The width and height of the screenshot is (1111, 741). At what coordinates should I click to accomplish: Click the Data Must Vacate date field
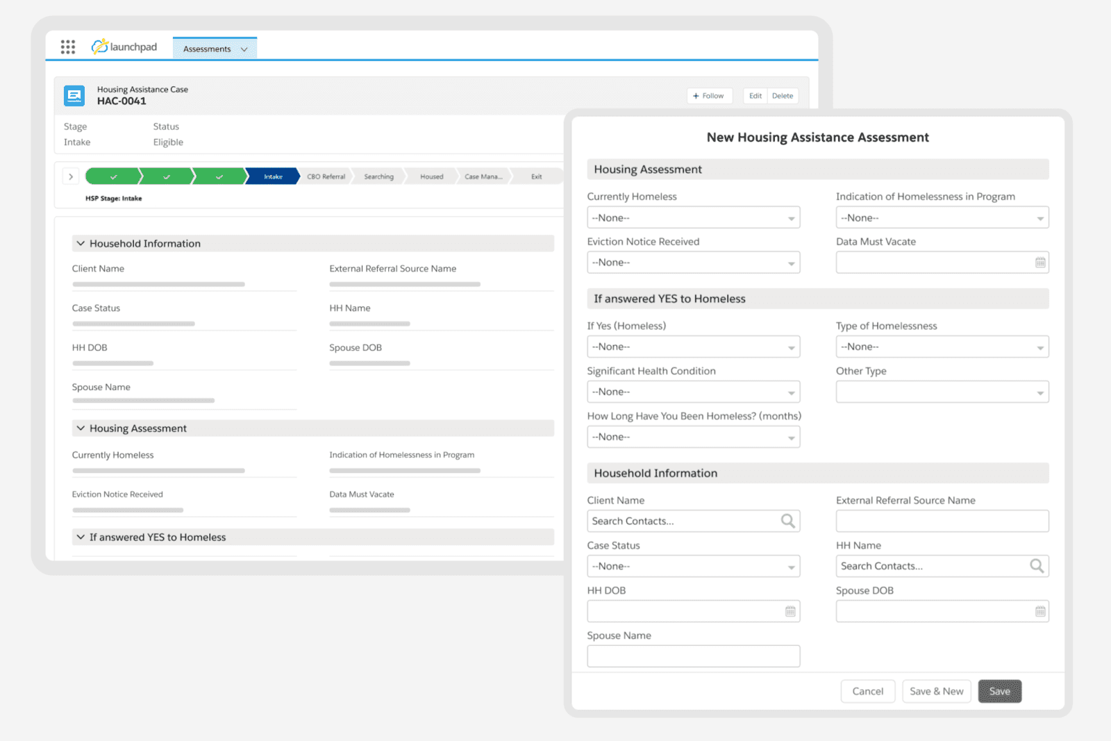pos(942,263)
